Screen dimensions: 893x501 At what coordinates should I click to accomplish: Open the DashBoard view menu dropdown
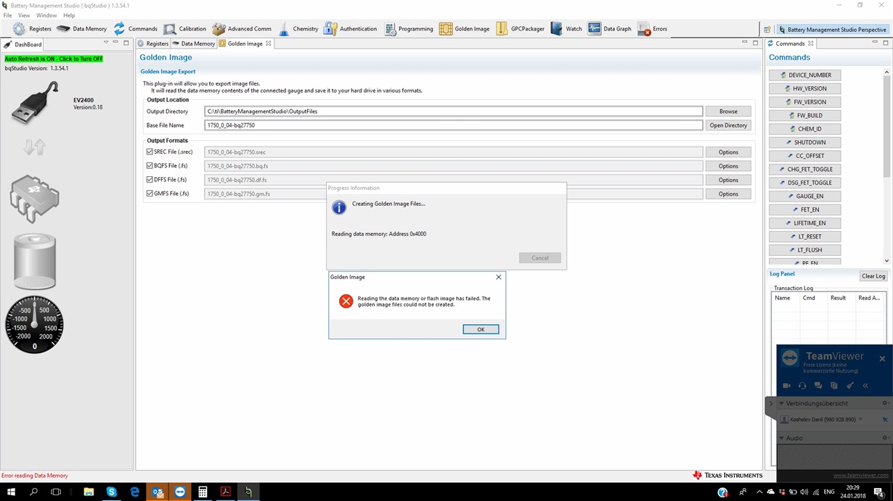[106, 44]
